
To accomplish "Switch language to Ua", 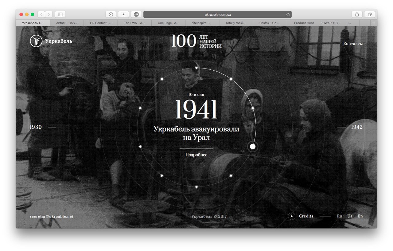I will 350,216.
